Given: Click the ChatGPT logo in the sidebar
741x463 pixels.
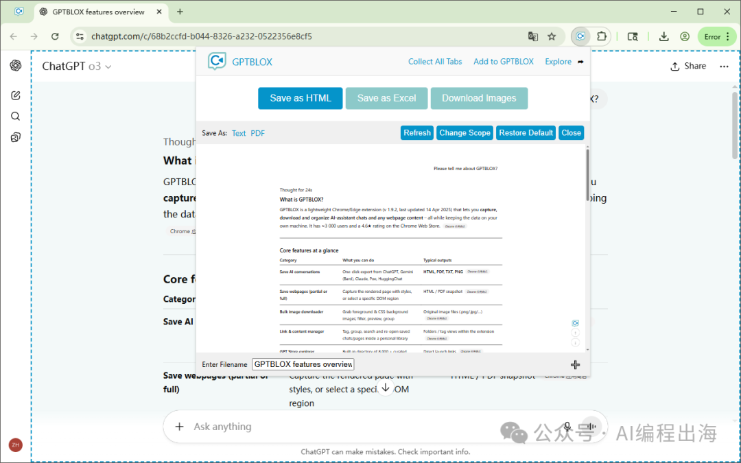Looking at the screenshot, I should (16, 66).
